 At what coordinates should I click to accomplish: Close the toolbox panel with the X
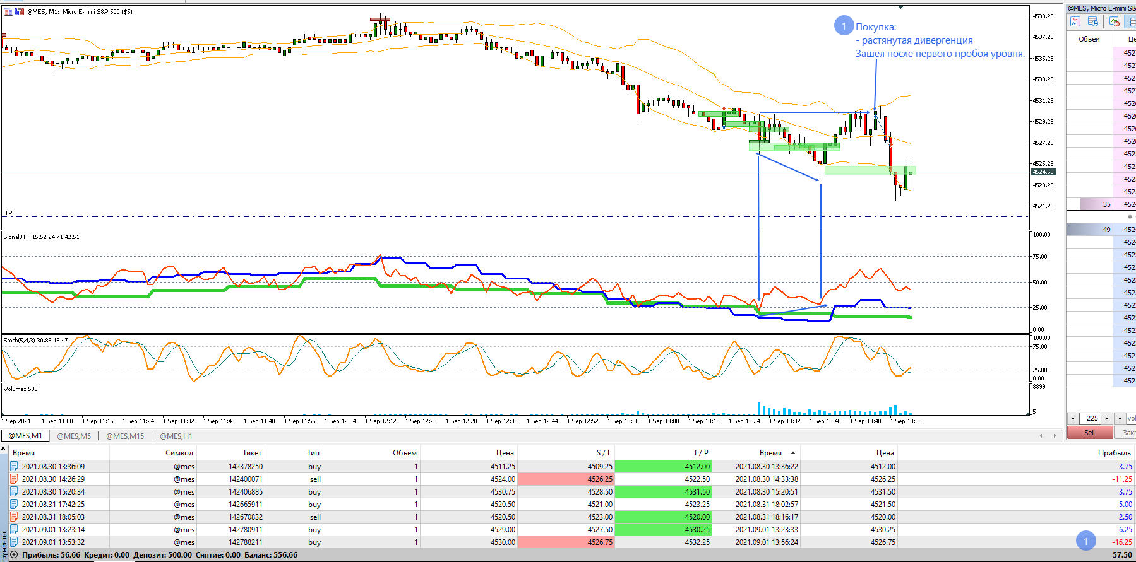[3, 448]
